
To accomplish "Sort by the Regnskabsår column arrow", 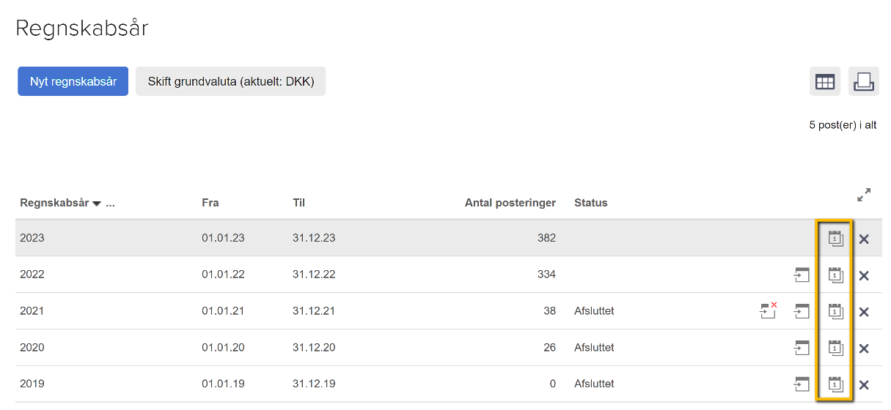I will (x=97, y=204).
